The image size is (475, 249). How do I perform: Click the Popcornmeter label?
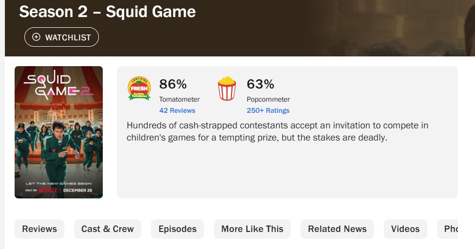(x=268, y=99)
